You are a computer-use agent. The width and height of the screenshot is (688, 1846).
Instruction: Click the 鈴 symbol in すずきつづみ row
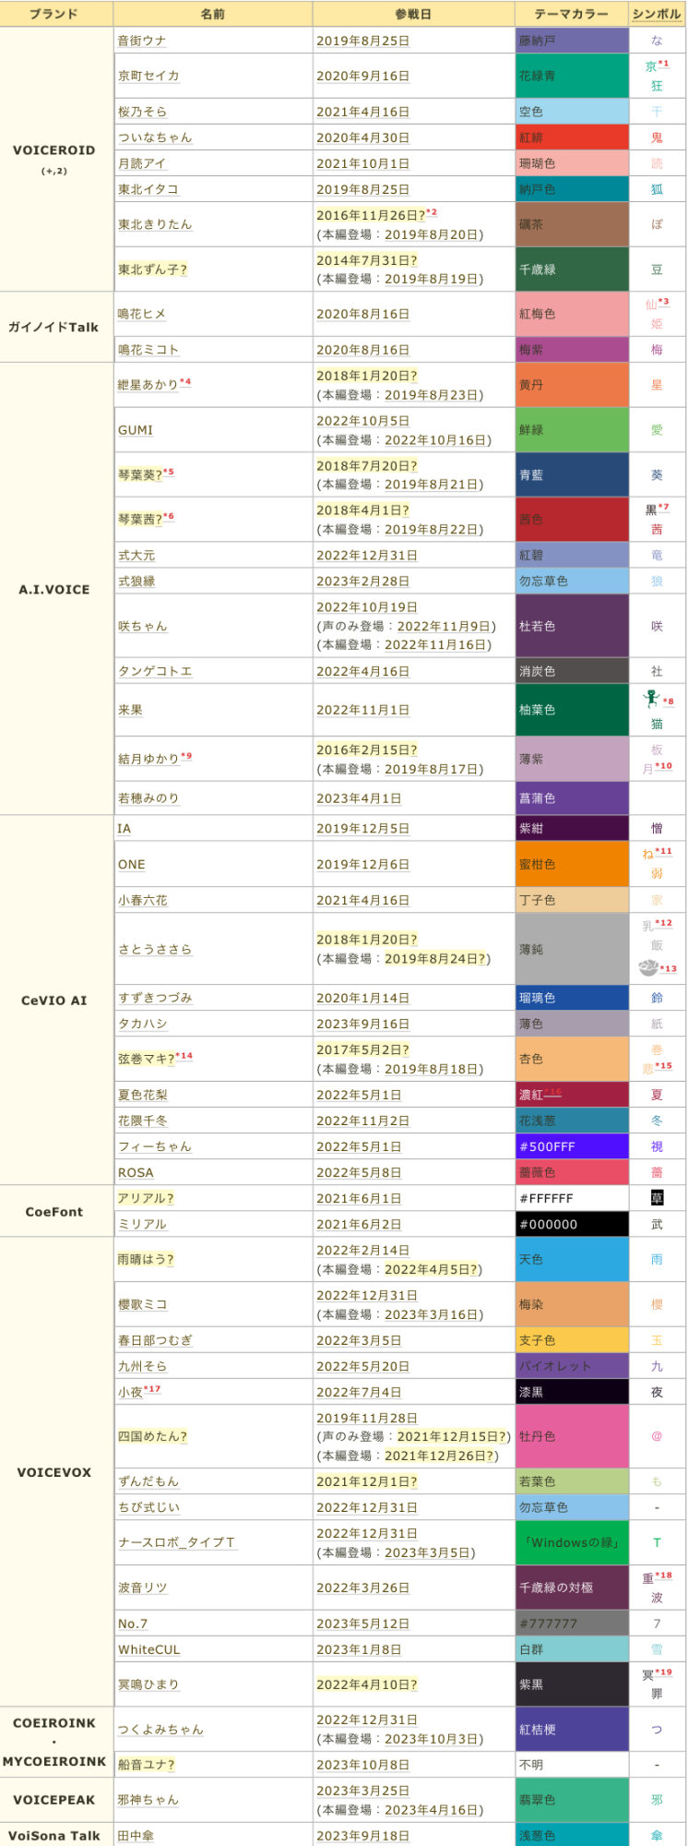point(657,998)
